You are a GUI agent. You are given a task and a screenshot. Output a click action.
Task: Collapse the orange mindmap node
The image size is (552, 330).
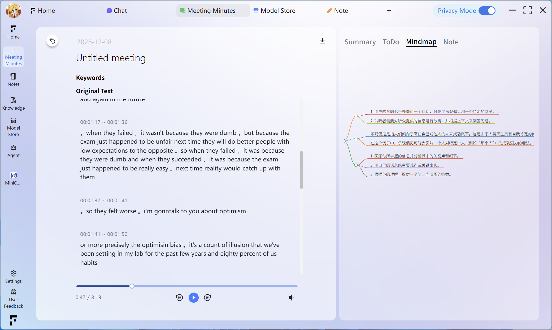pyautogui.click(x=356, y=116)
